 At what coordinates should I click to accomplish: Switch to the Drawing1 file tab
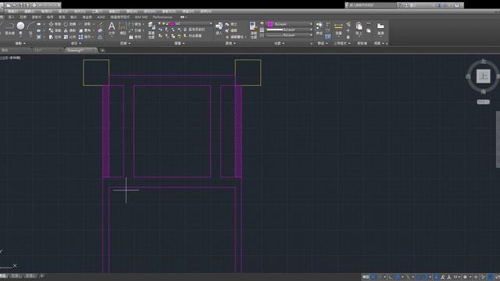pyautogui.click(x=80, y=50)
